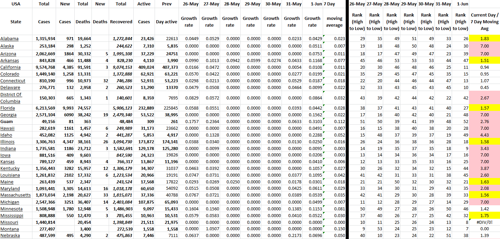
Task: Click the Nebraska state link
Action: point(10,236)
